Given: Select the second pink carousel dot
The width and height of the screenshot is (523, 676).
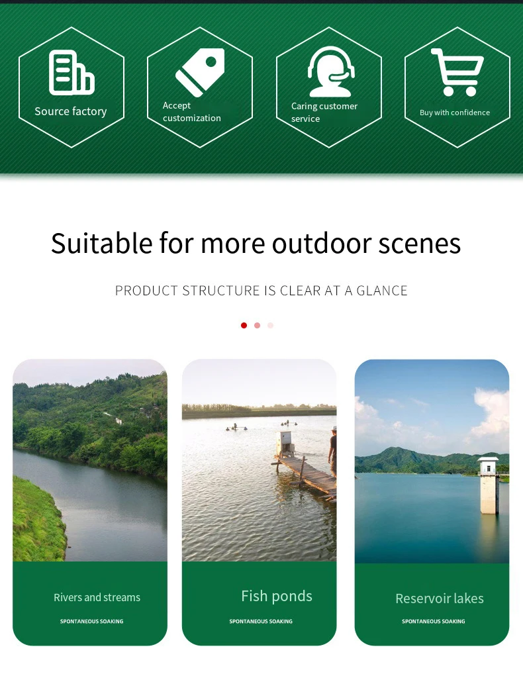Looking at the screenshot, I should (257, 325).
